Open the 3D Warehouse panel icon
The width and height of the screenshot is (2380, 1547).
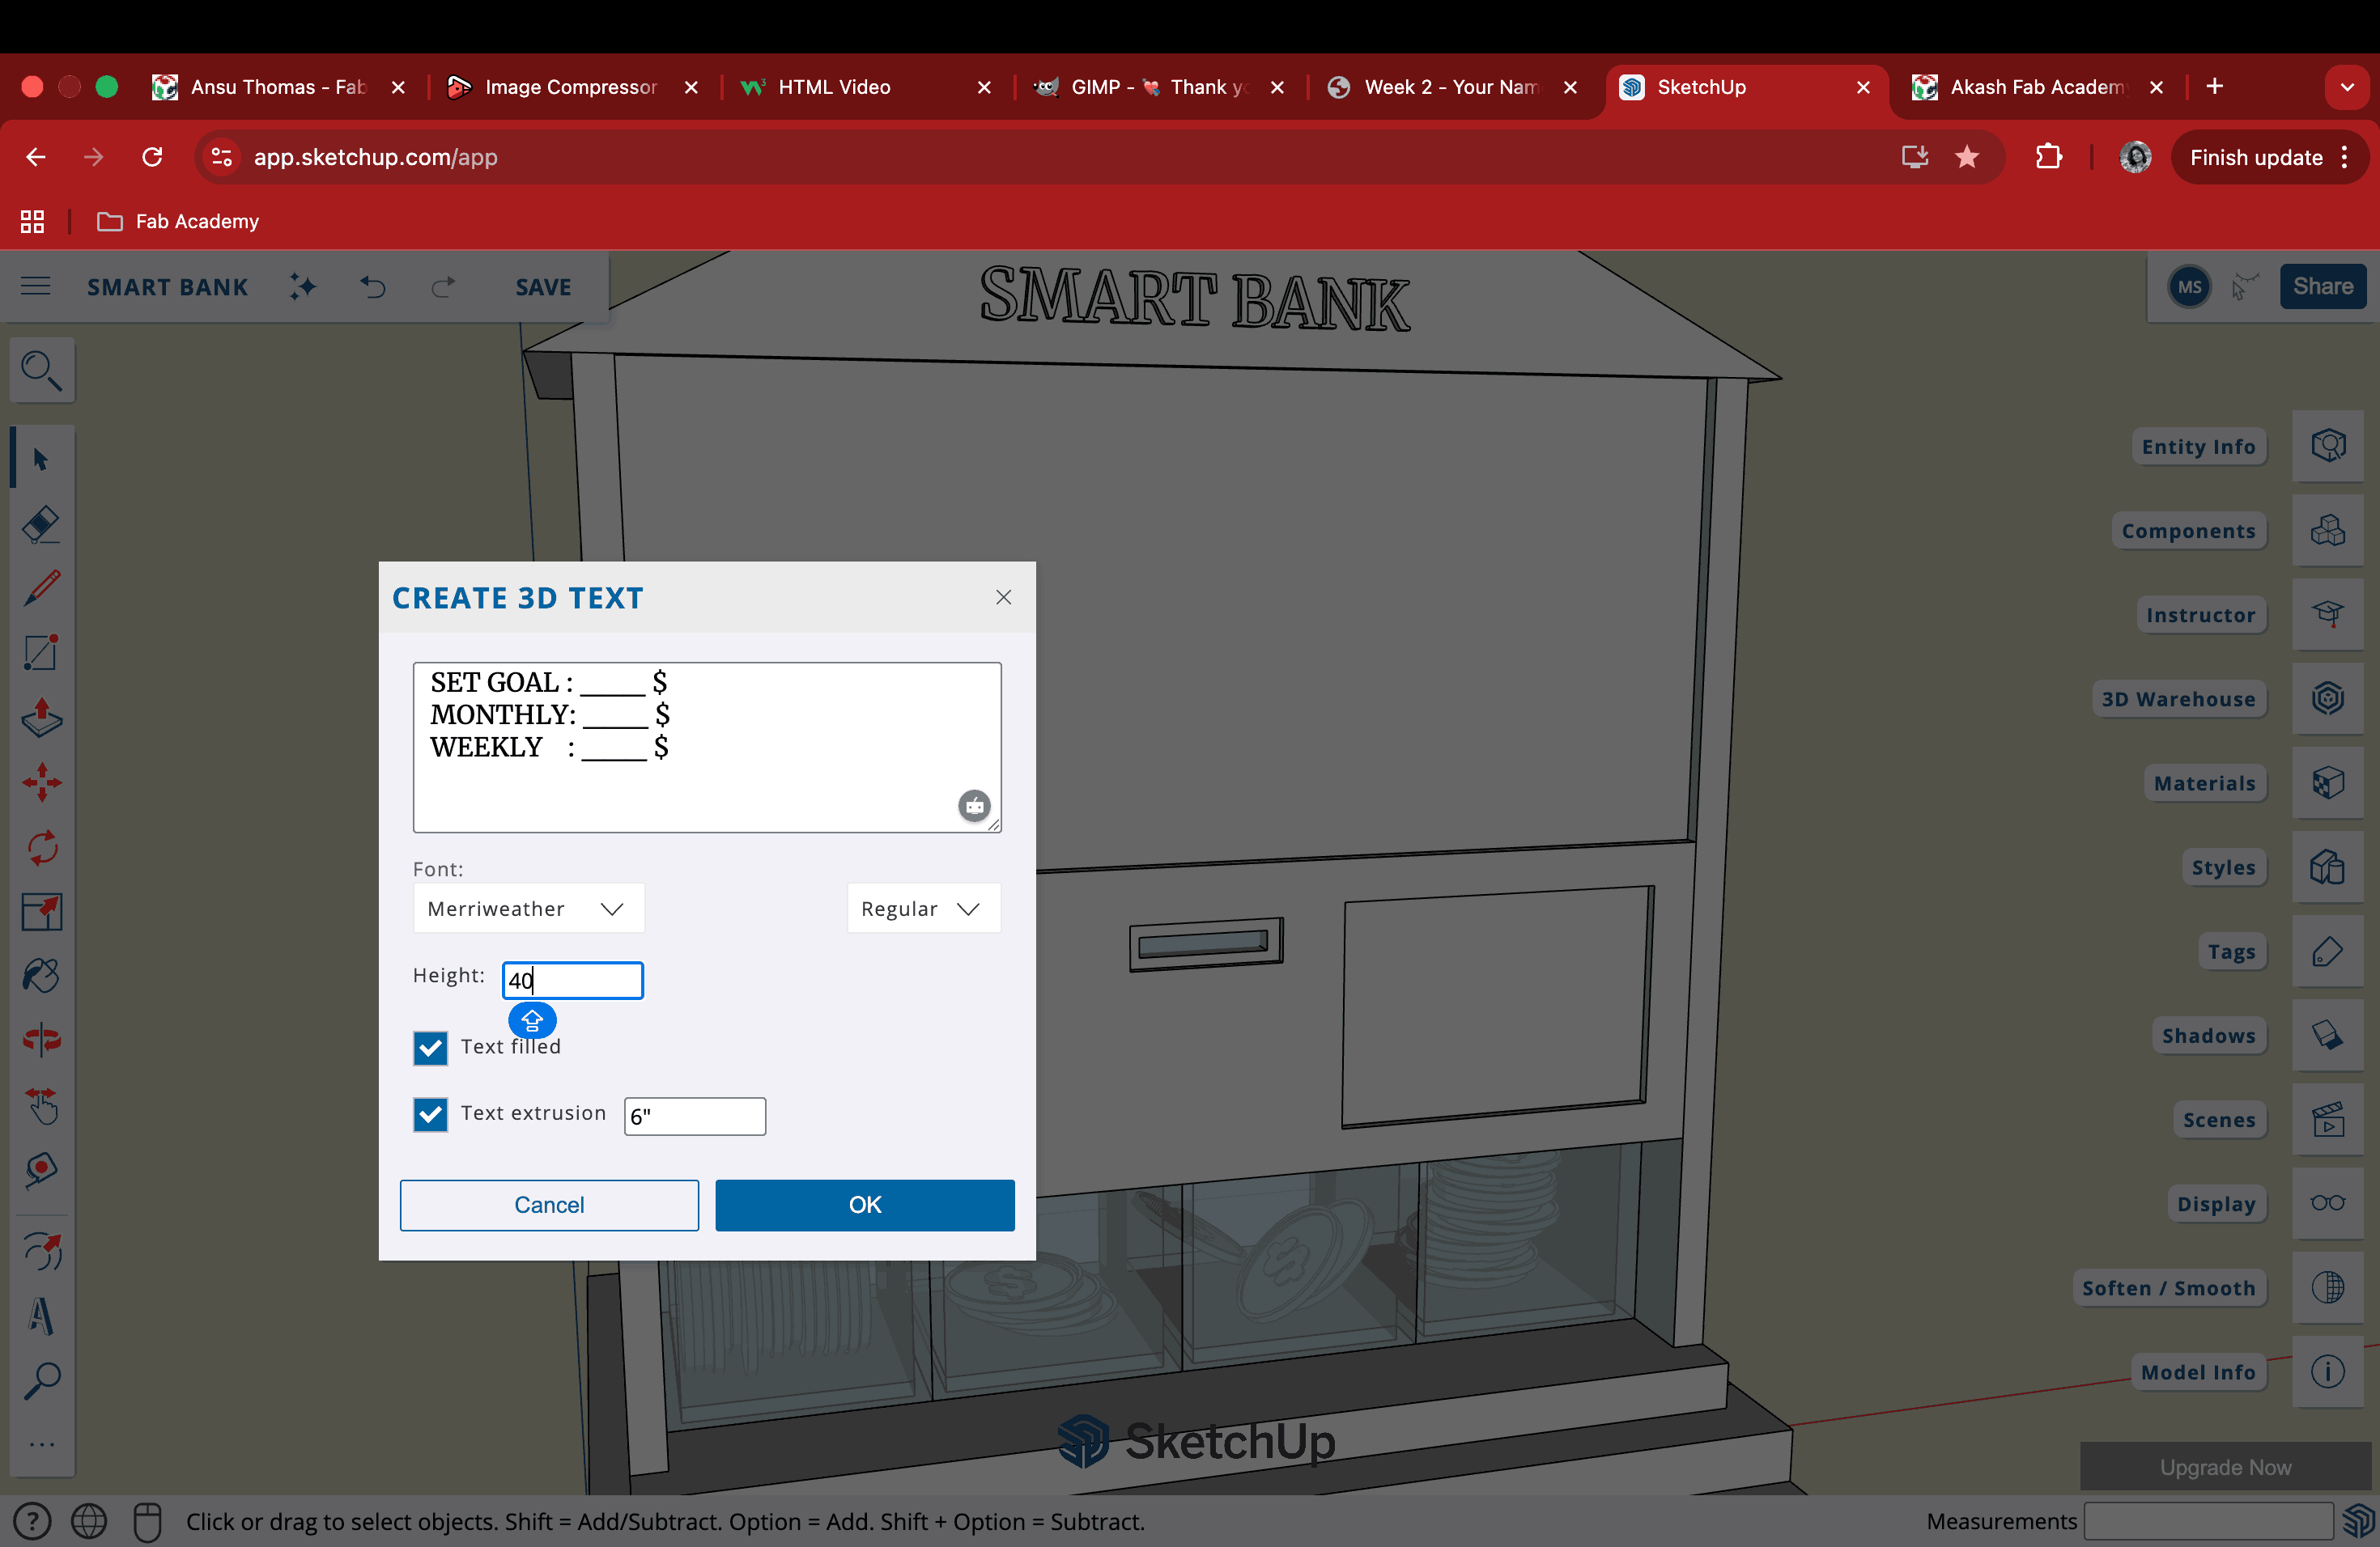[2327, 697]
